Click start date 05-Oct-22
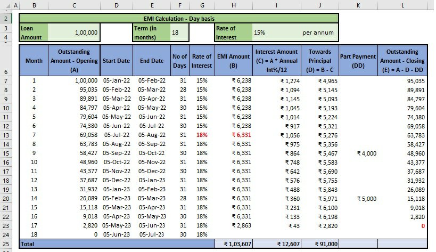436x252 pixels. pyautogui.click(x=117, y=162)
